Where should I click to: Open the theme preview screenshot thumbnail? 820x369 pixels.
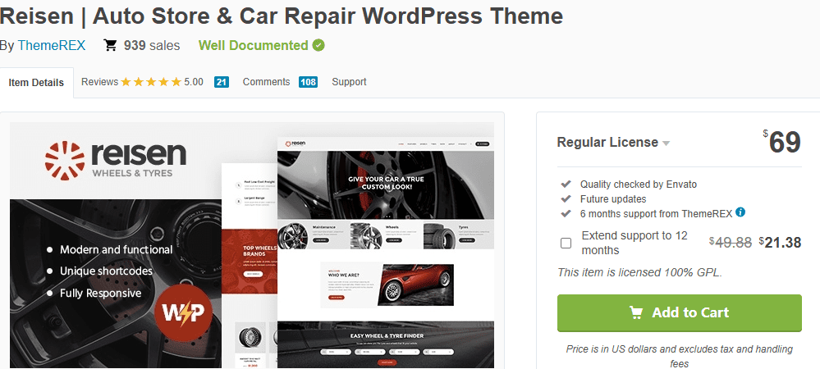tap(252, 245)
